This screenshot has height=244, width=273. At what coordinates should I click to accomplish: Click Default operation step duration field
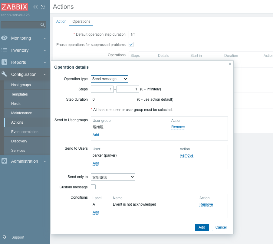pos(151,34)
